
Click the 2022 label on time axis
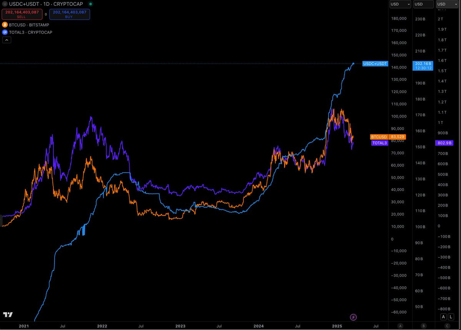102,326
